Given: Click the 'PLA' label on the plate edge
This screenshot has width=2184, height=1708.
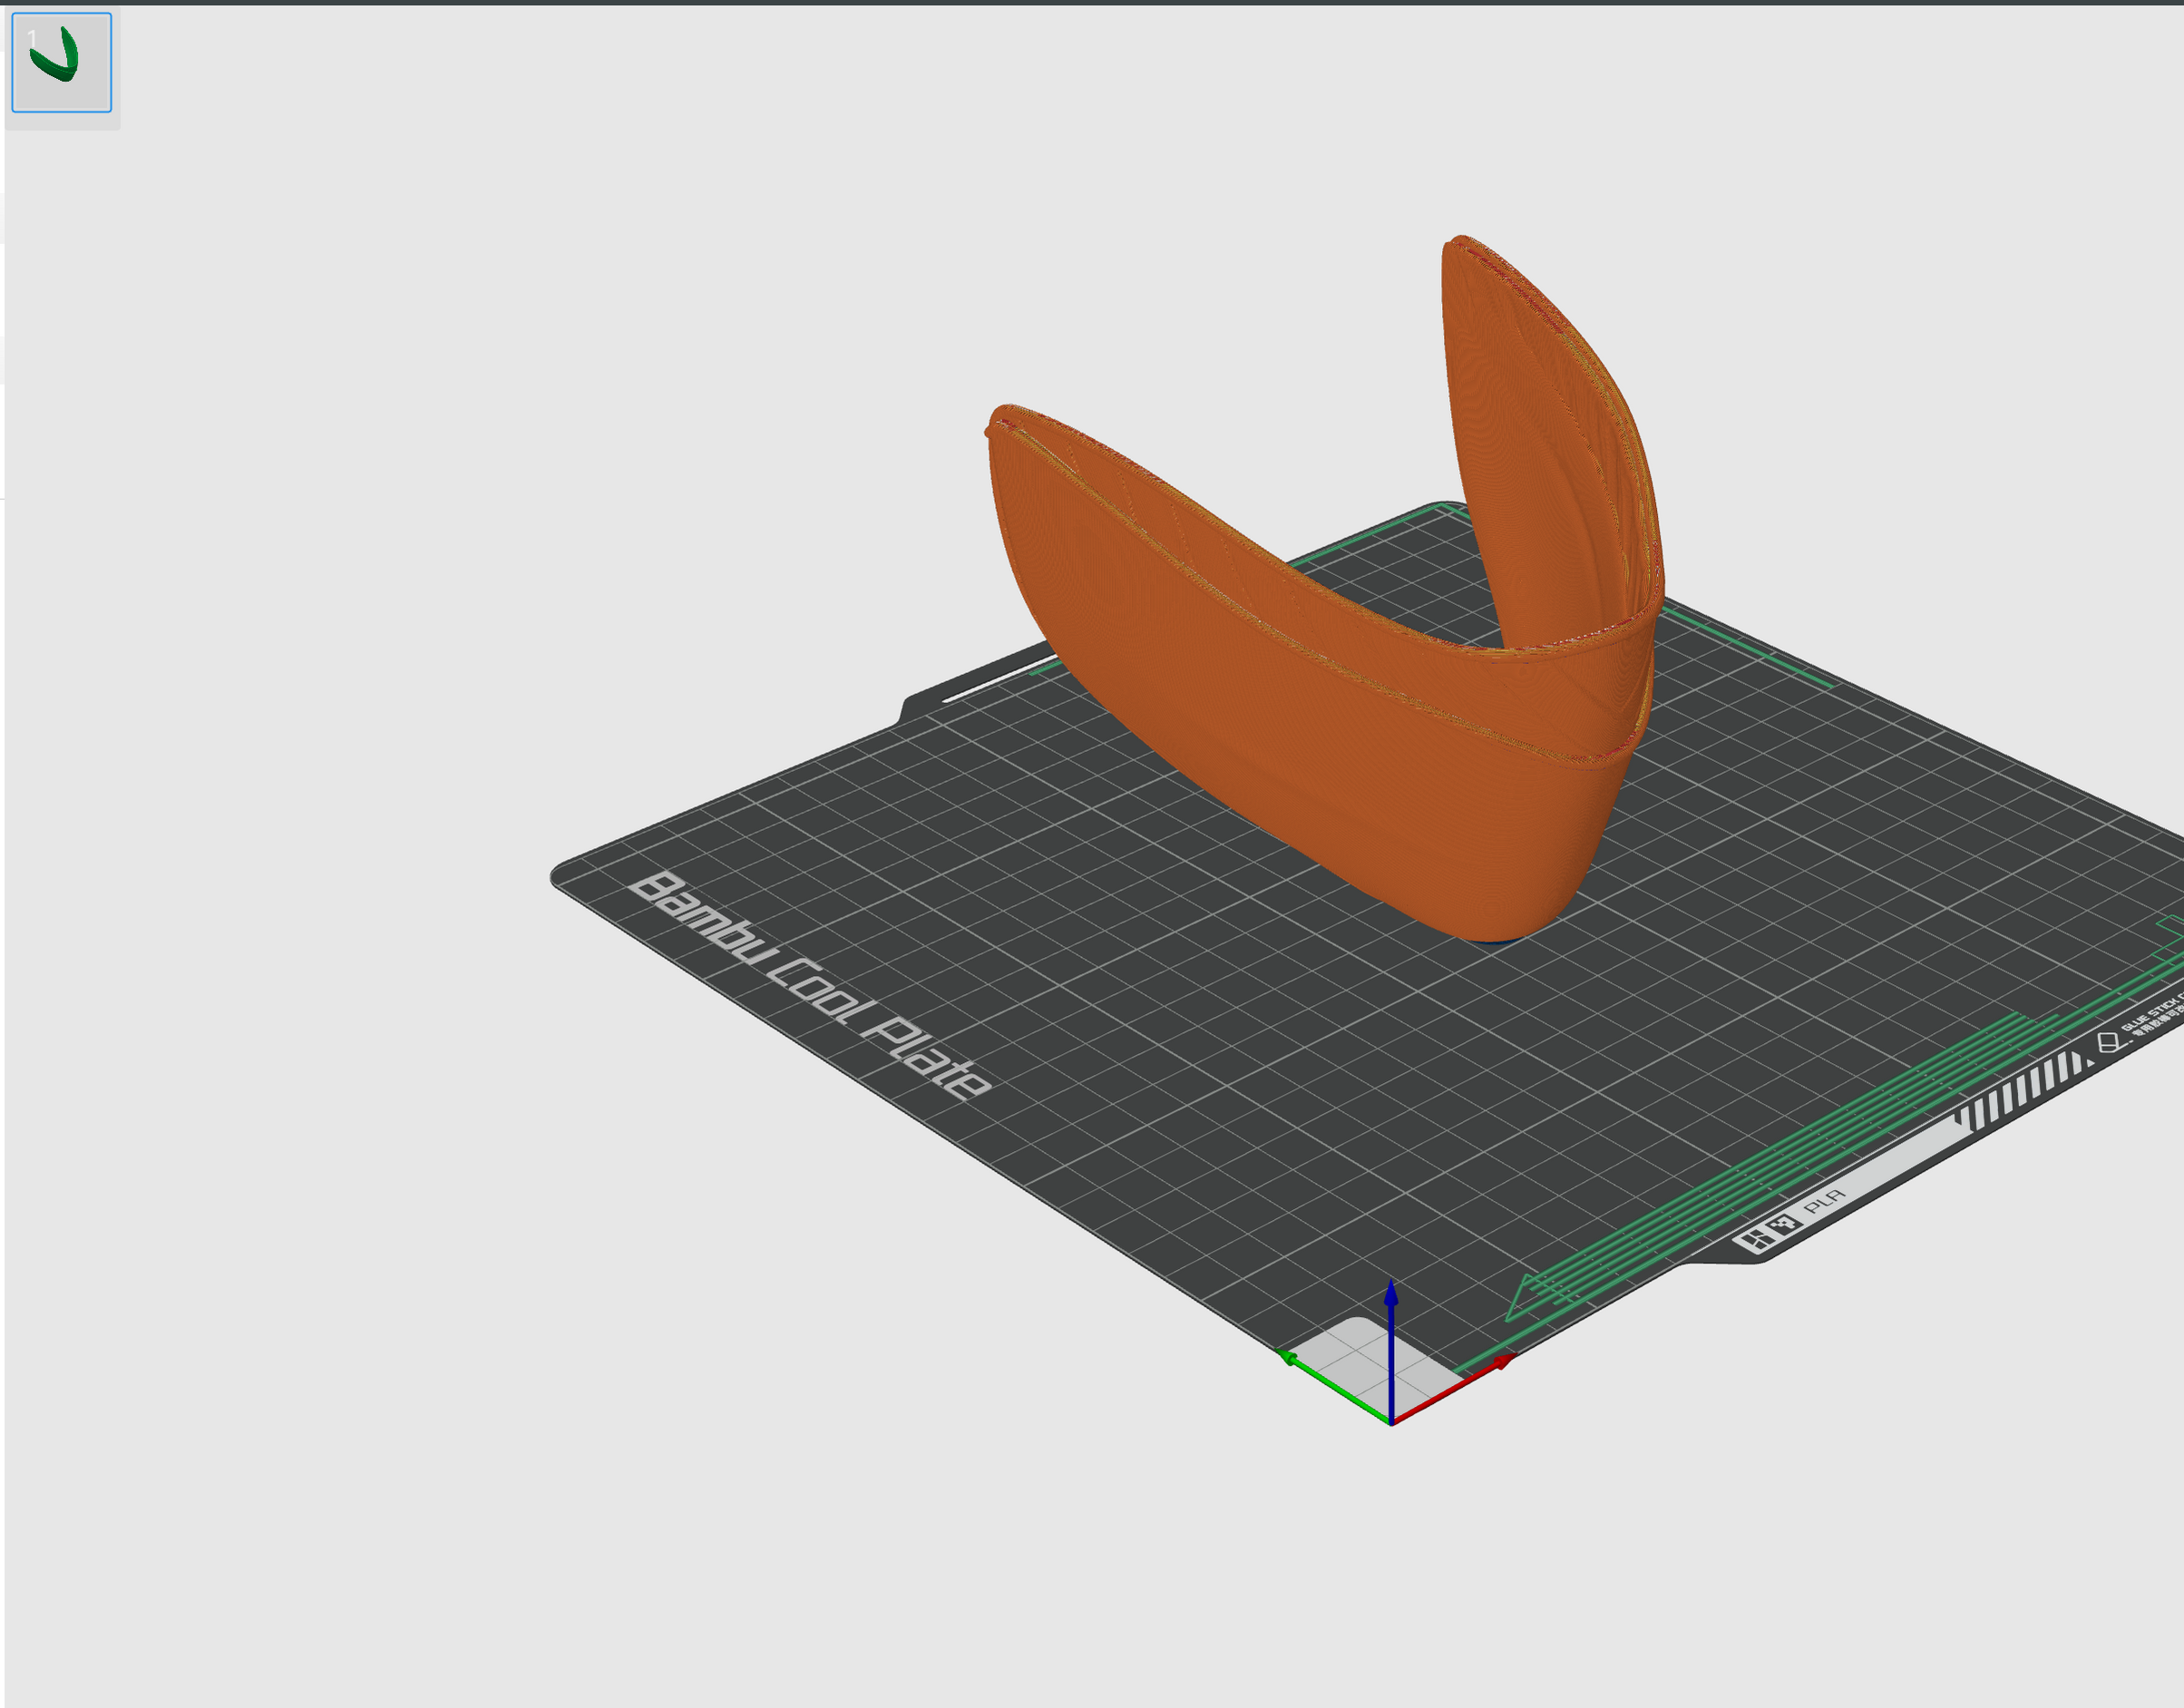Looking at the screenshot, I should click(1824, 1201).
